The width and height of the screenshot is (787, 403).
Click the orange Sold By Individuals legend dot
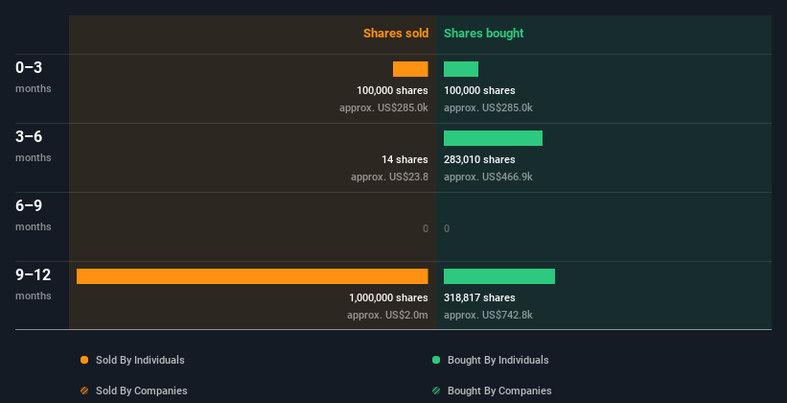[x=84, y=360]
